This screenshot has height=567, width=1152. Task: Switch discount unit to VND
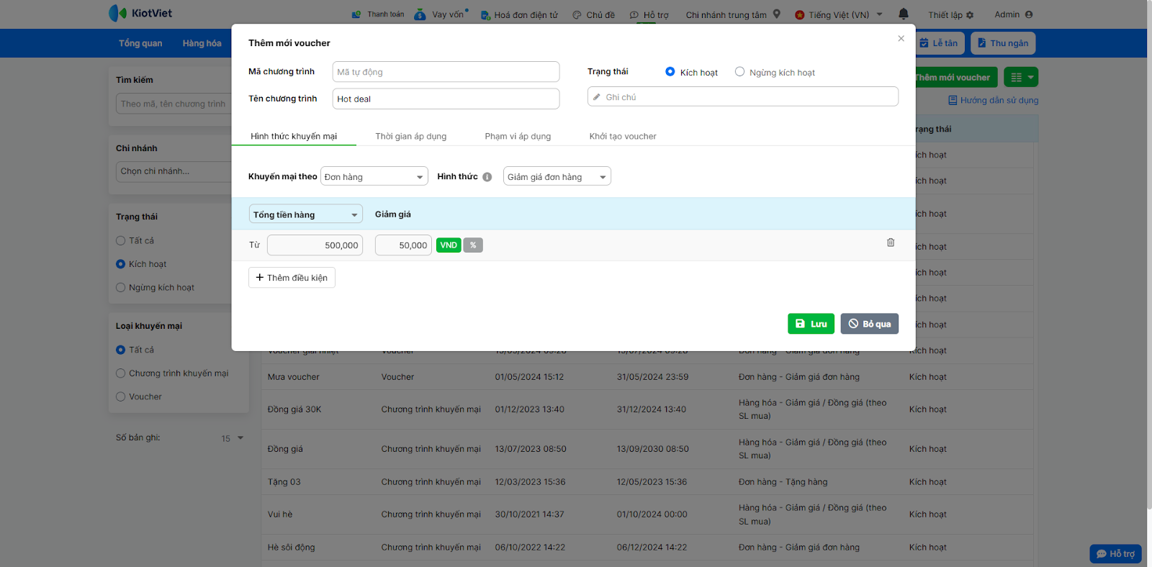(x=449, y=245)
